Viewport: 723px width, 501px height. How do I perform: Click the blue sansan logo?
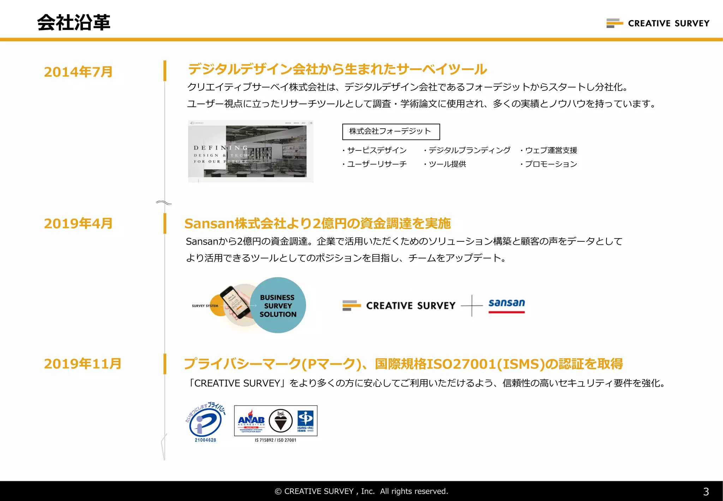507,306
